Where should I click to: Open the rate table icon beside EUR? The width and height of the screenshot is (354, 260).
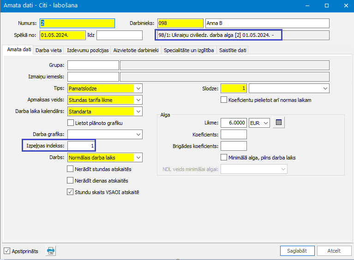279,123
